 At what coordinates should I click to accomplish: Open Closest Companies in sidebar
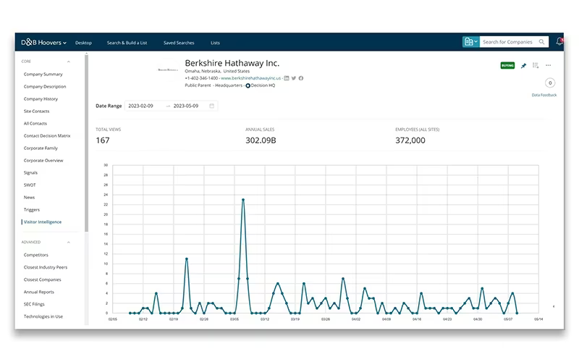point(43,279)
